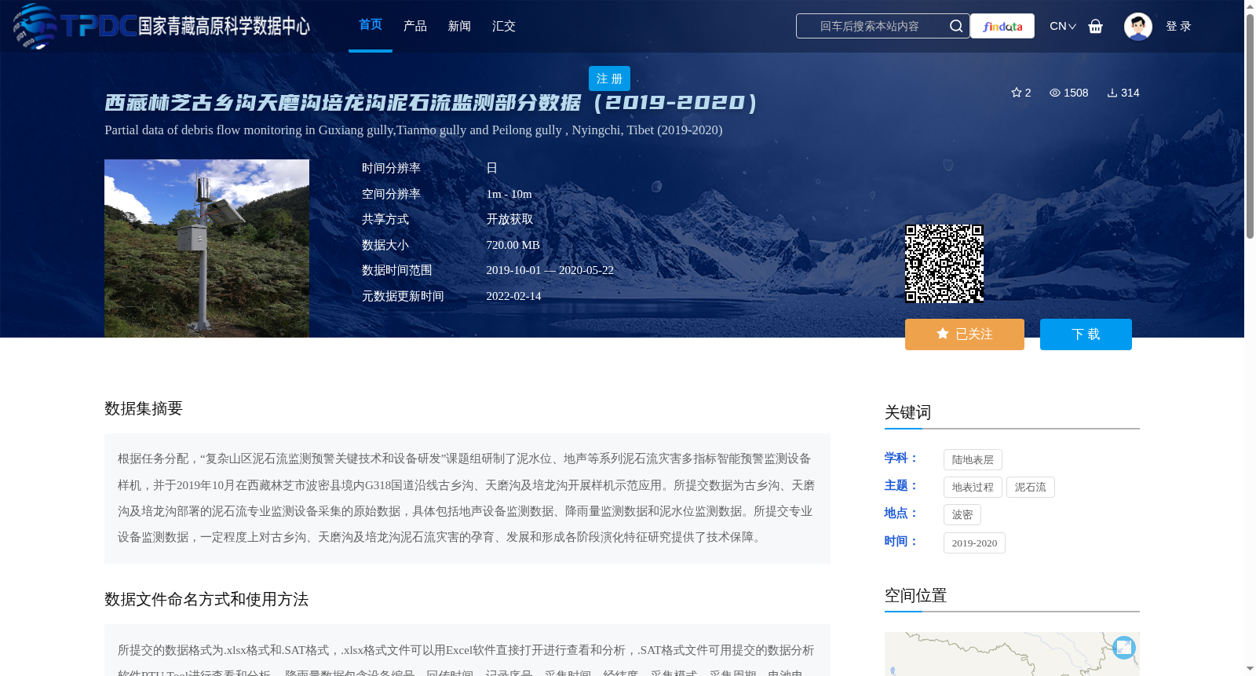The width and height of the screenshot is (1256, 676).
Task: Select the 首页 navigation tab
Action: pos(371,25)
